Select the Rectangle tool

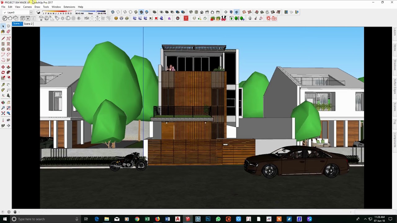(x=3, y=44)
